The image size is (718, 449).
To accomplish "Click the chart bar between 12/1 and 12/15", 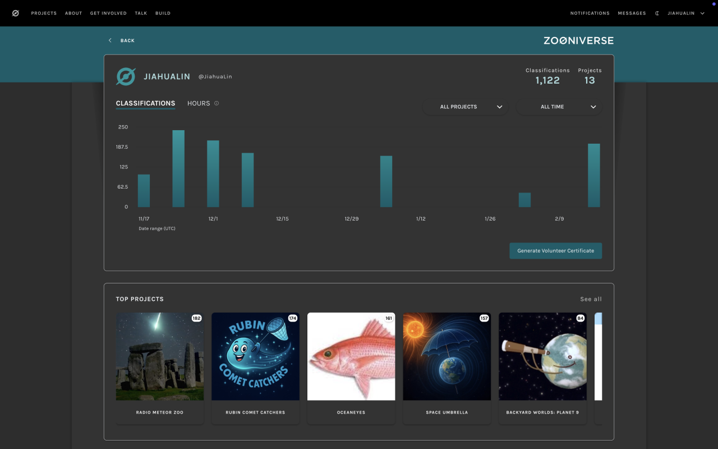I will tap(247, 180).
